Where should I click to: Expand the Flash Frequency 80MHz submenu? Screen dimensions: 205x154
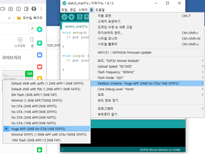tap(146, 72)
